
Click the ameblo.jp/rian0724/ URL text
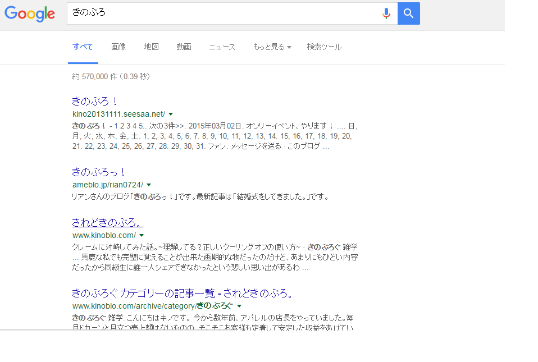coord(108,185)
